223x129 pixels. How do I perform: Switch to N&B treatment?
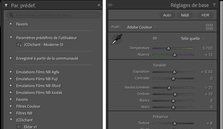185,15
